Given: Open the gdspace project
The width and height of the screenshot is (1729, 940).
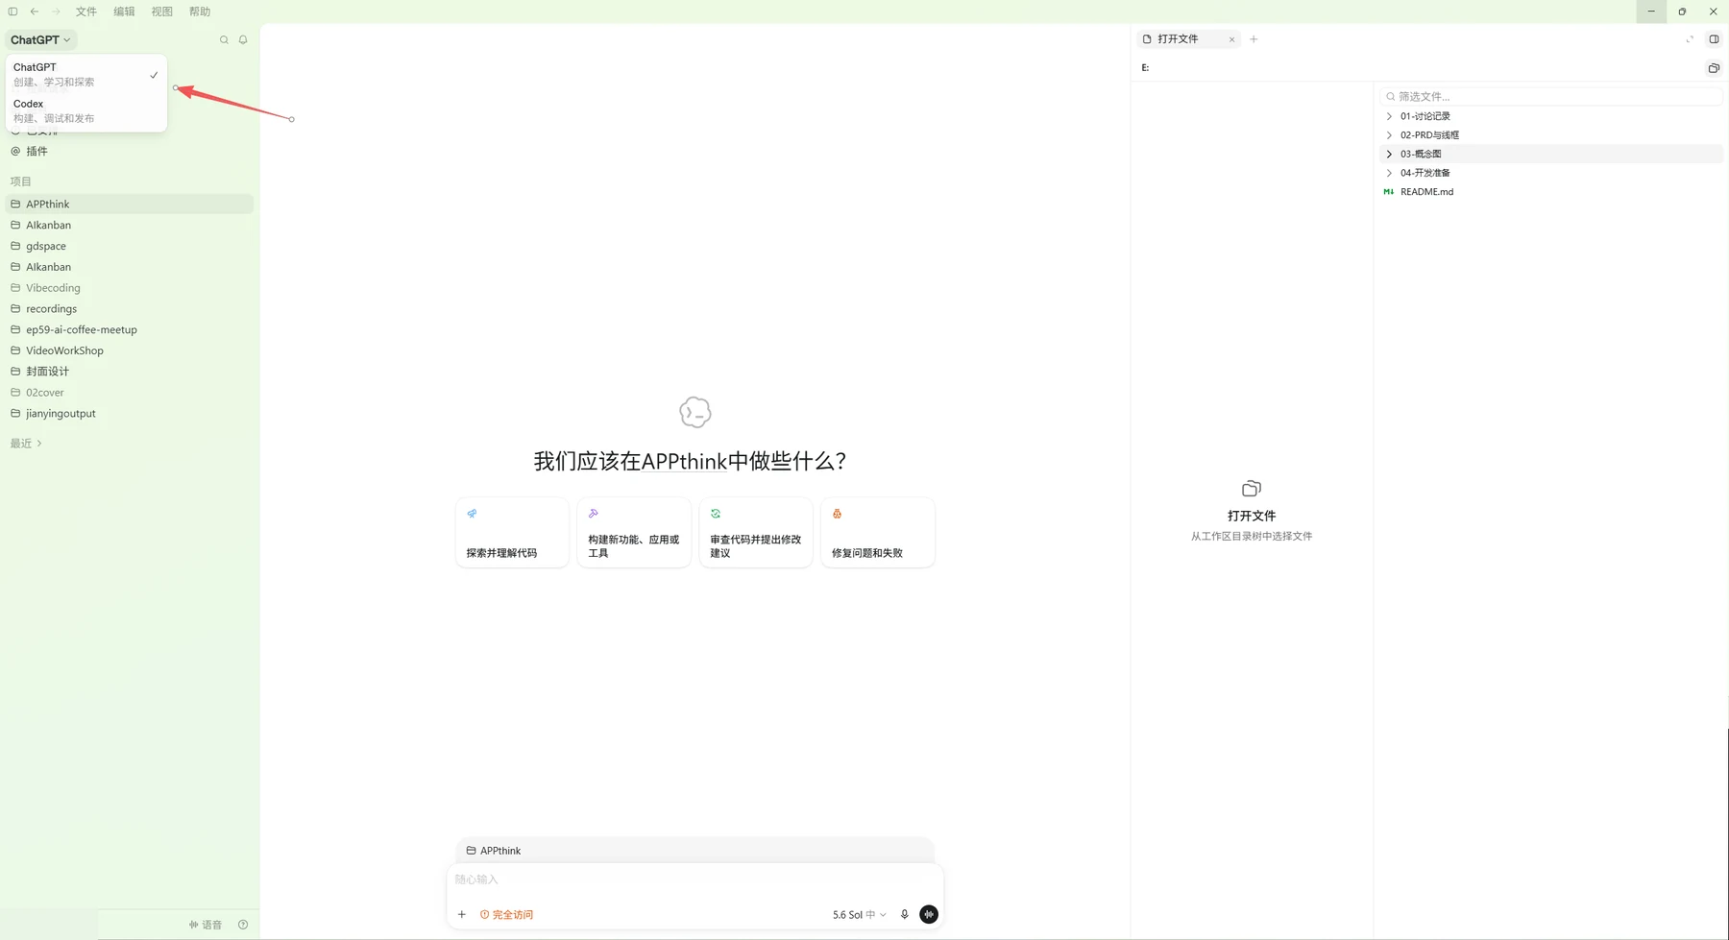Looking at the screenshot, I should pyautogui.click(x=130, y=246).
